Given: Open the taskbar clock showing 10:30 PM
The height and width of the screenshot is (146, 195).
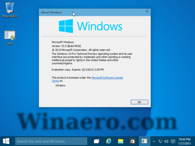Looking at the screenshot, I should (185, 141).
